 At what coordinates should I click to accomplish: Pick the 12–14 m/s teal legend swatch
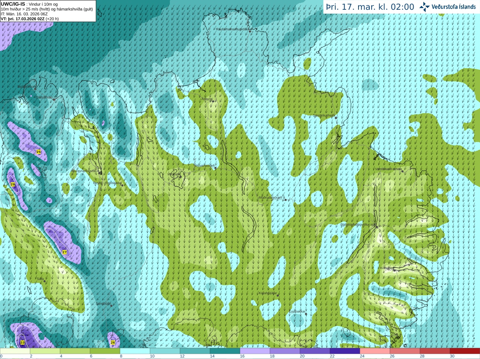(x=195, y=351)
